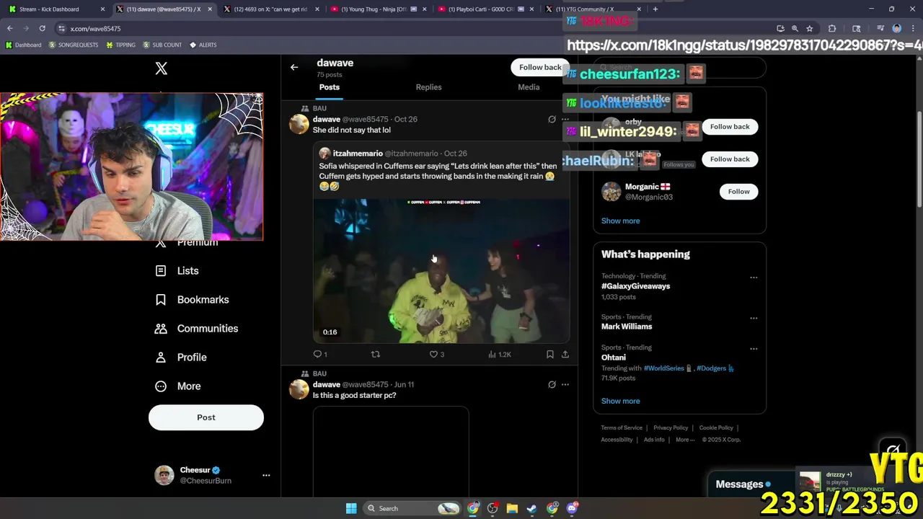923x519 pixels.
Task: Open File Explorer from the taskbar
Action: pyautogui.click(x=512, y=508)
